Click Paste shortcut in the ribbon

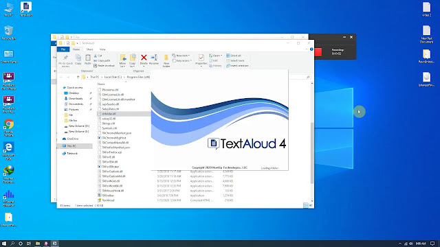(x=104, y=66)
